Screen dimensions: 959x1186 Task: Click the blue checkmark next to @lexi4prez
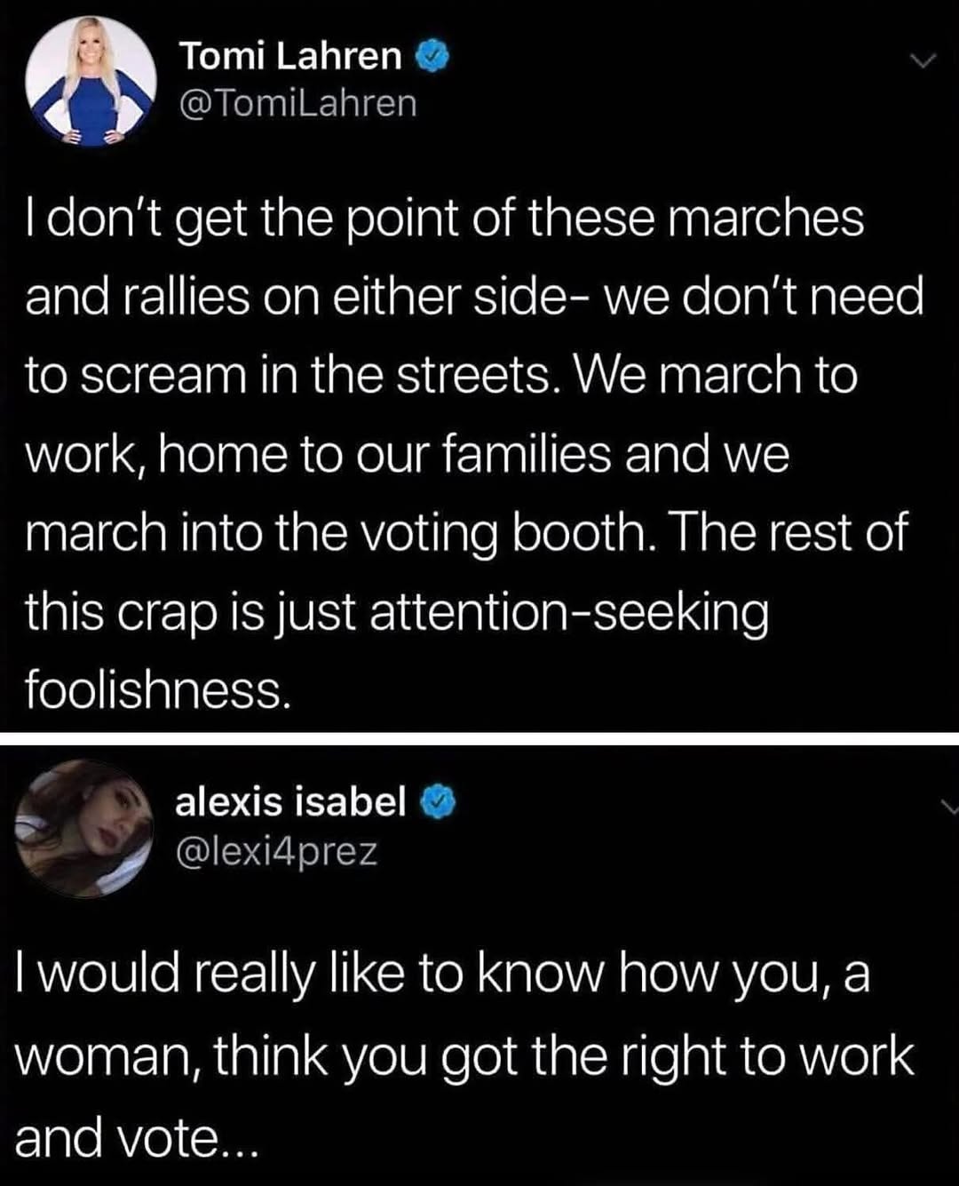(436, 802)
